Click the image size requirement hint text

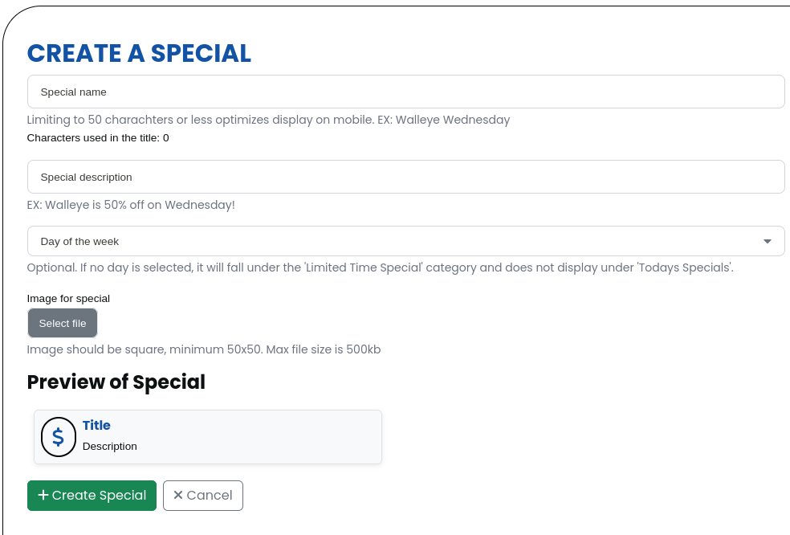pyautogui.click(x=204, y=349)
